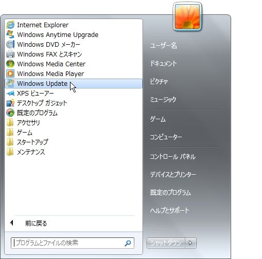
Task: Select Windows Anytime Upgrade label
Action: pos(58,35)
